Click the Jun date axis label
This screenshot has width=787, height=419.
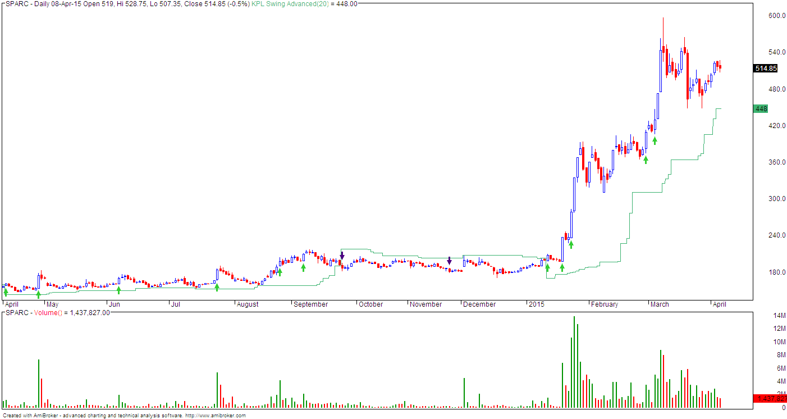(114, 304)
